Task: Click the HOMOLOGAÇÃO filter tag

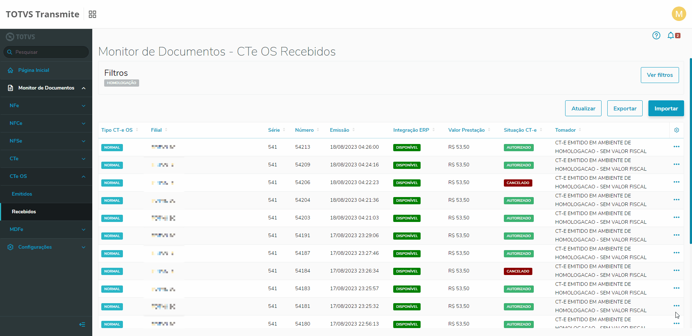Action: [121, 83]
